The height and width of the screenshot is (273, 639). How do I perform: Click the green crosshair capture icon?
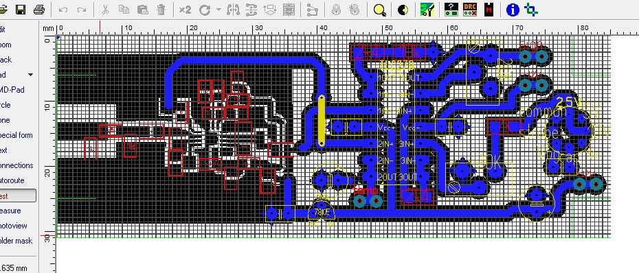click(530, 10)
